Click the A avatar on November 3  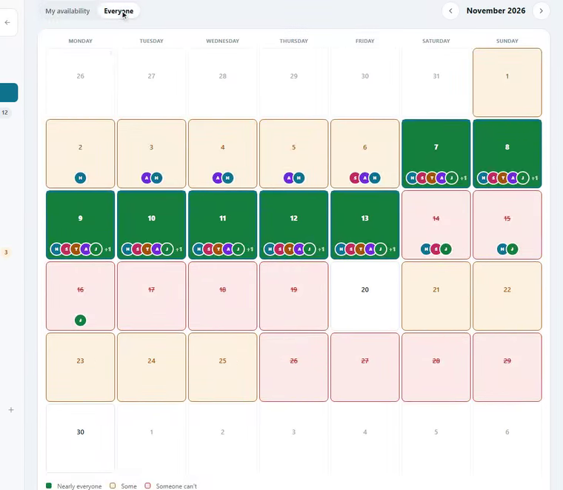click(x=147, y=178)
